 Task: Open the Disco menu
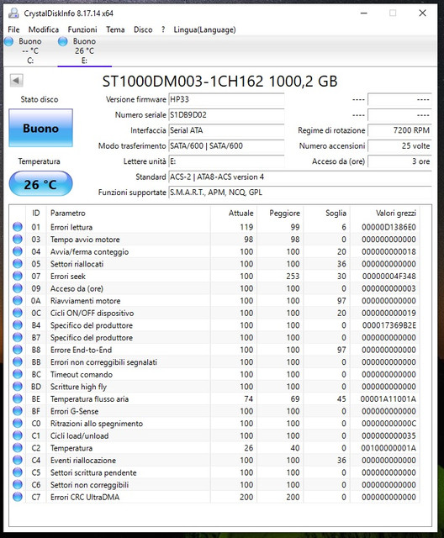pos(143,29)
